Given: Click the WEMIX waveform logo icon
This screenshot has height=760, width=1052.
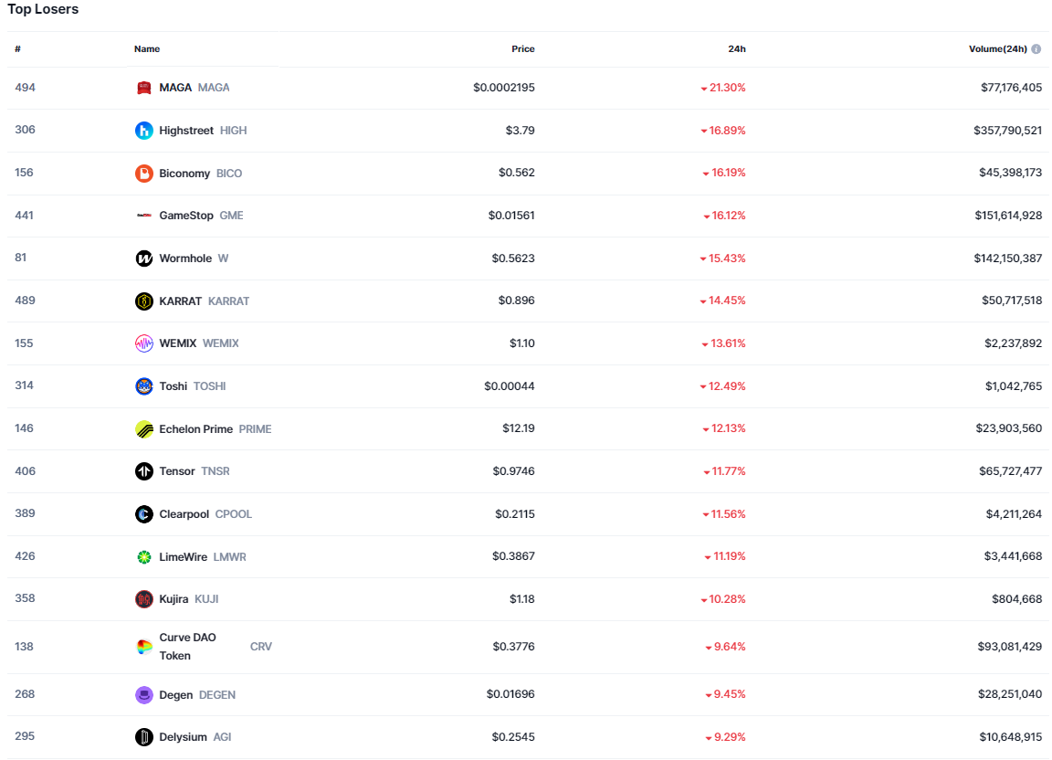Looking at the screenshot, I should click(x=144, y=343).
